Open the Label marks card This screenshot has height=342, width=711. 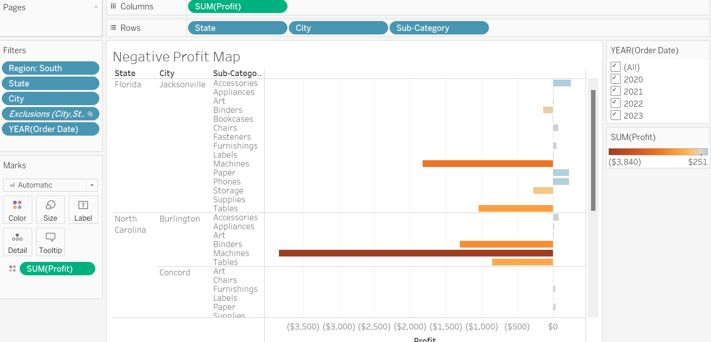pos(83,210)
